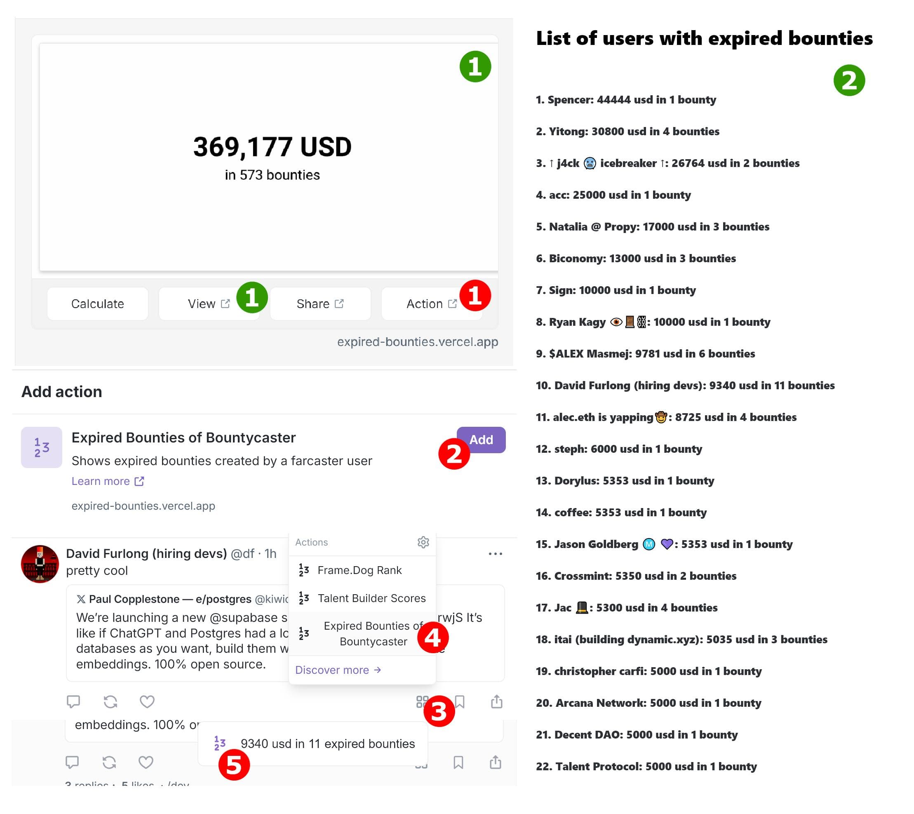Click the reply icon under the supabase quote
The width and height of the screenshot is (914, 814).
pos(73,701)
